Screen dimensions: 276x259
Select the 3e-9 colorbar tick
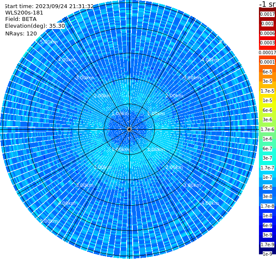[x=267, y=235]
